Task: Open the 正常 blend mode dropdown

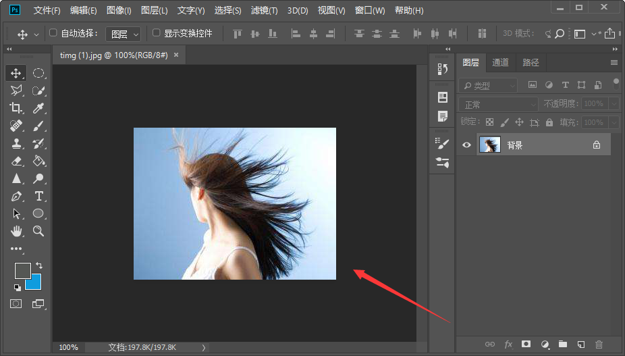Action: [x=499, y=105]
